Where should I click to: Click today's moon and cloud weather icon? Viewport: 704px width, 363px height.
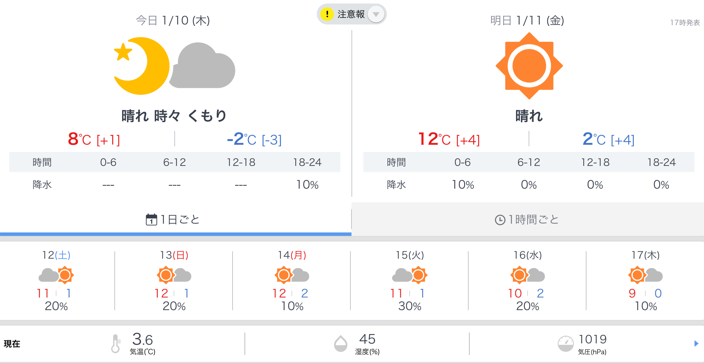pos(174,66)
